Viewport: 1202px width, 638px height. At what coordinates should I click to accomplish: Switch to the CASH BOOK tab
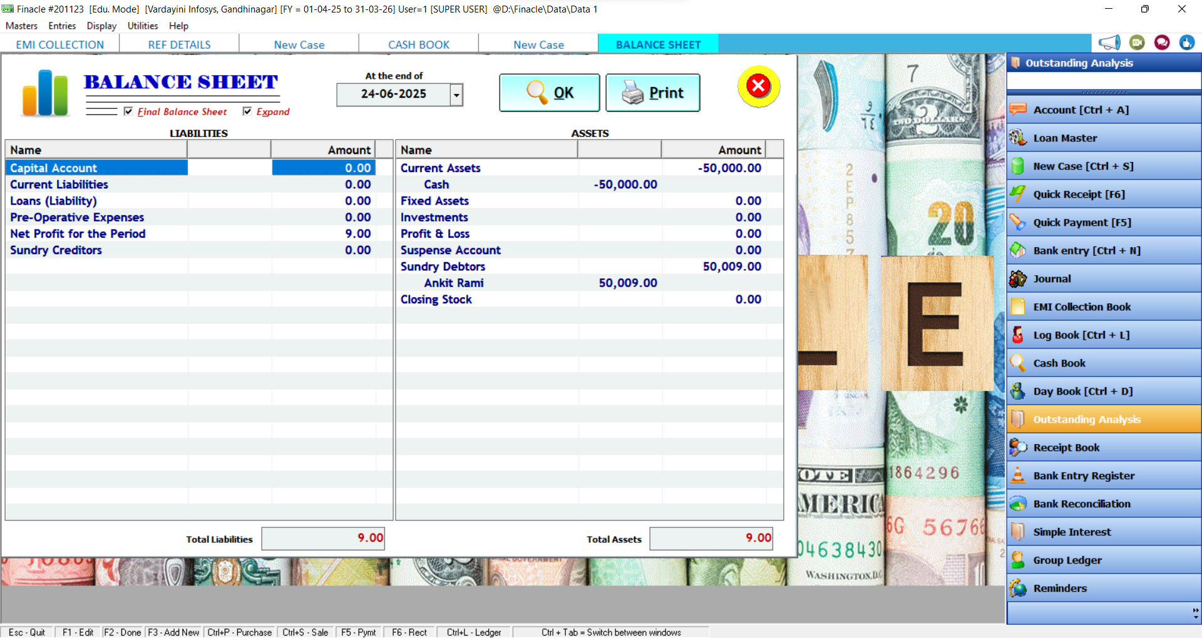pyautogui.click(x=418, y=44)
